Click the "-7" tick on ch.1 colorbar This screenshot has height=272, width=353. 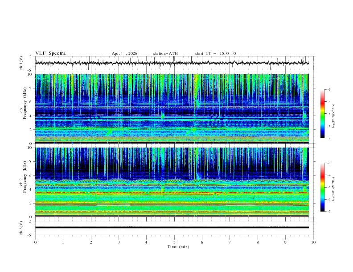[328, 138]
